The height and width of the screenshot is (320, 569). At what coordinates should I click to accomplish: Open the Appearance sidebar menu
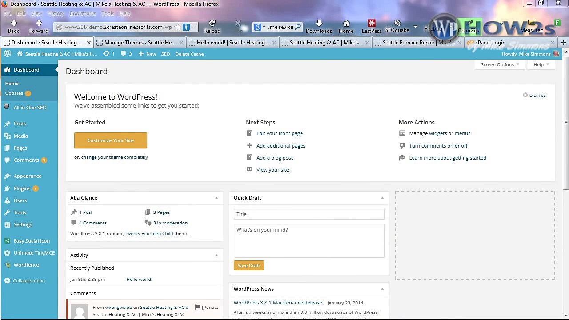click(x=29, y=176)
